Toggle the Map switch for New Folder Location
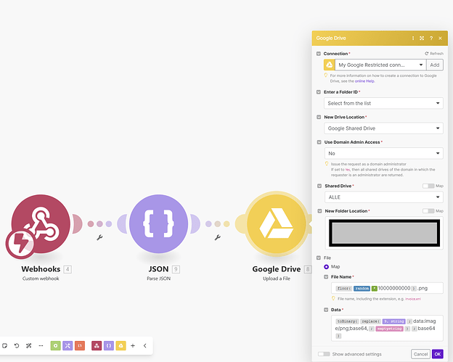Image resolution: width=453 pixels, height=362 pixels. [428, 211]
